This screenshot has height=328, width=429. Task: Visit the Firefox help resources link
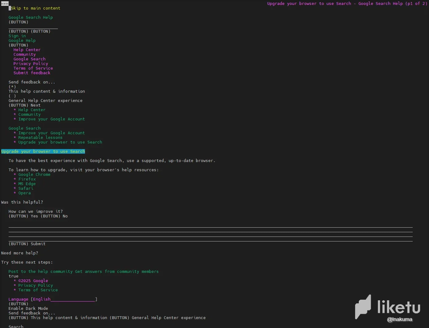click(27, 179)
